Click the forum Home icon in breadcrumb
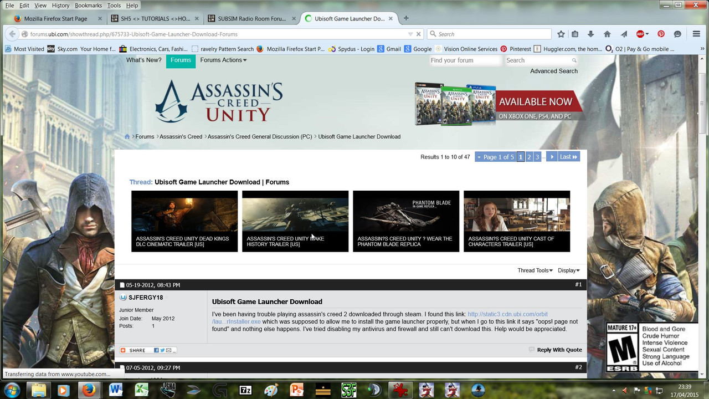This screenshot has height=399, width=709. point(127,136)
